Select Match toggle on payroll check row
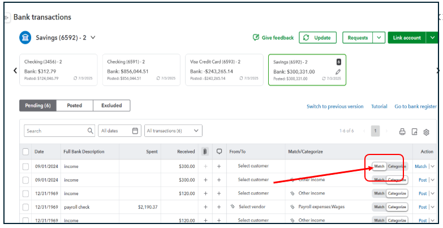 379,207
